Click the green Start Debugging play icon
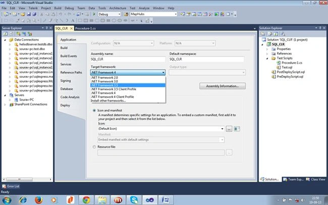 [94, 14]
